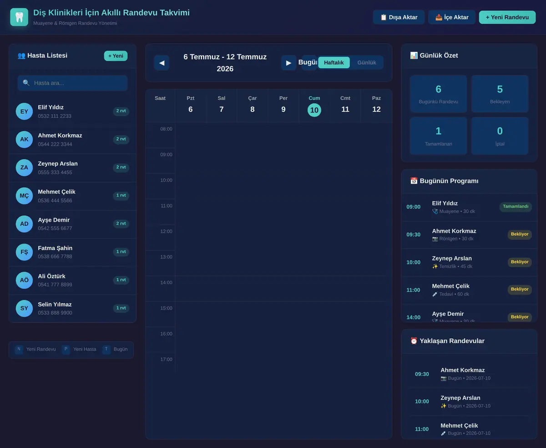Select the FŞ avatar for Fatma Şahin
The width and height of the screenshot is (546, 448).
pyautogui.click(x=24, y=252)
